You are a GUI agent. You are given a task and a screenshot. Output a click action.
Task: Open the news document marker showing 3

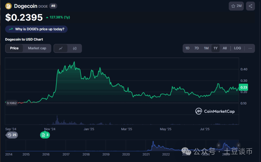[45, 135]
